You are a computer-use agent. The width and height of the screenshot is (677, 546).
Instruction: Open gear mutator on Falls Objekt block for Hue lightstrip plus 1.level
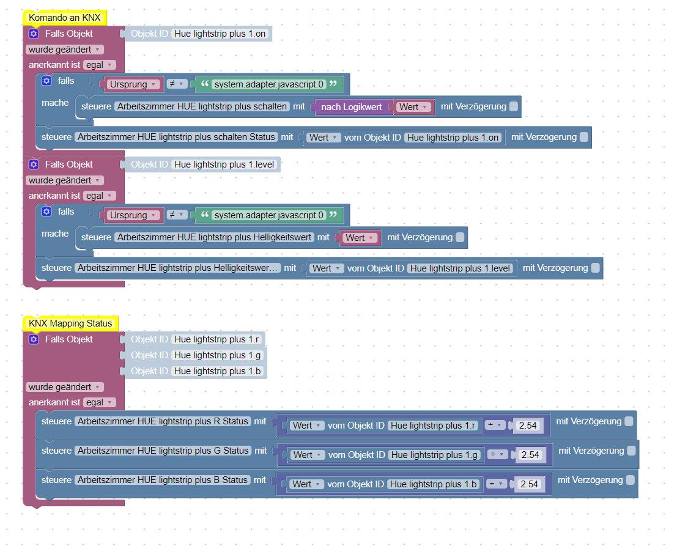34,164
